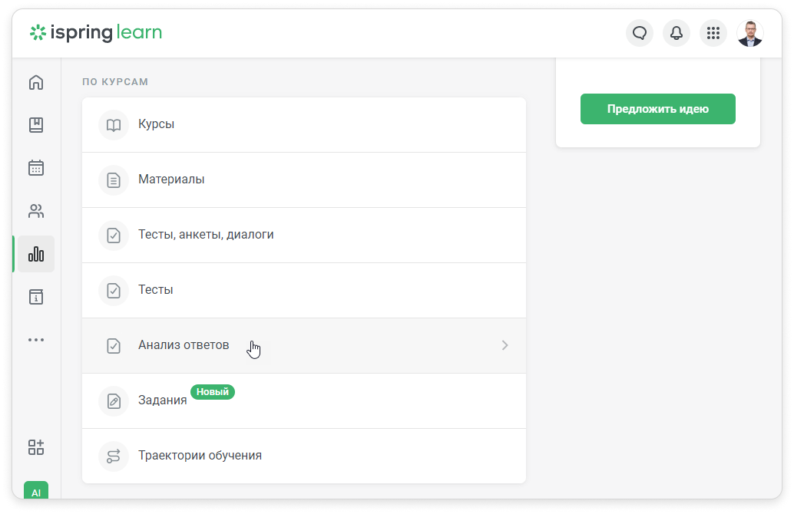Click the Предложить идею button
Viewport: 794px width, 514px height.
pyautogui.click(x=658, y=109)
